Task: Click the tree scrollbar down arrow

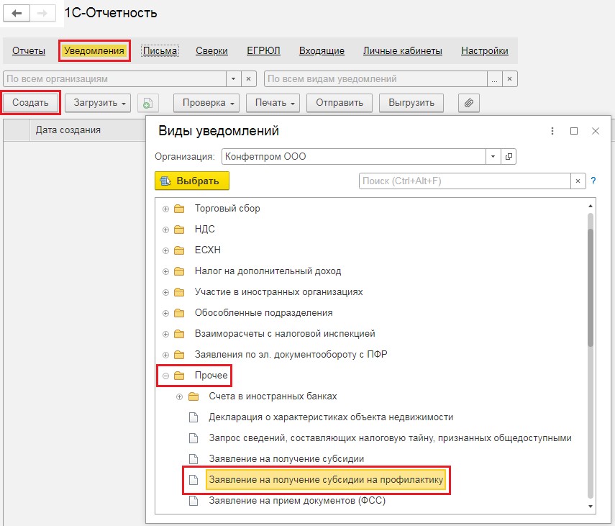Action: [591, 507]
